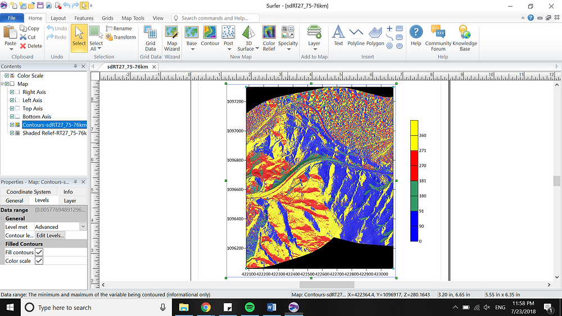Create a Color Relief map
Viewport: 562px width, 316px height.
(x=269, y=38)
